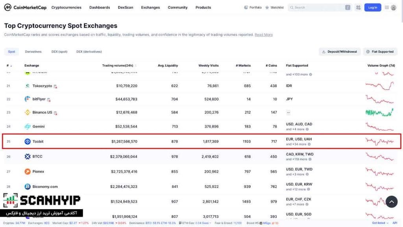Click Pionex's weekly visits 200,962
The image size is (403, 227).
211,171
